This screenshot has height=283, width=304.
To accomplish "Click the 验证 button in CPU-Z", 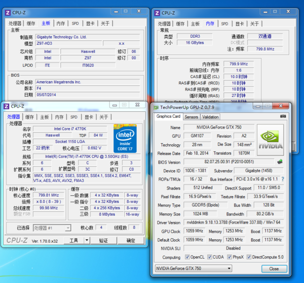I will pos(103,240).
